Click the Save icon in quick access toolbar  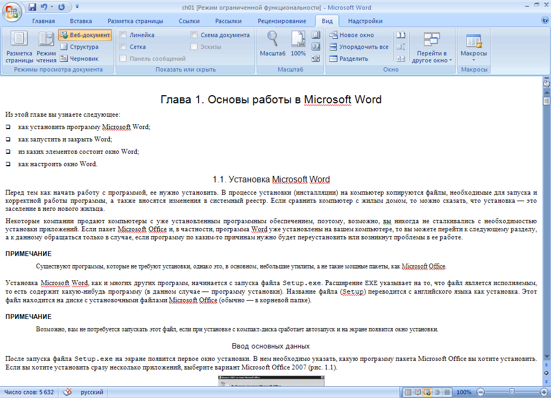[x=32, y=7]
